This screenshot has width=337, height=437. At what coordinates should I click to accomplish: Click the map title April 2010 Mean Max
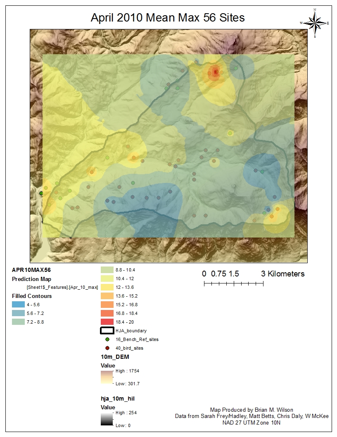pos(168,18)
